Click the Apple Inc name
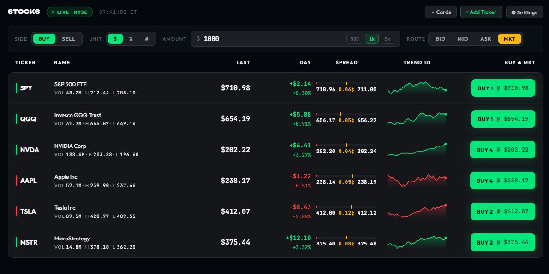This screenshot has height=274, width=549. [66, 177]
